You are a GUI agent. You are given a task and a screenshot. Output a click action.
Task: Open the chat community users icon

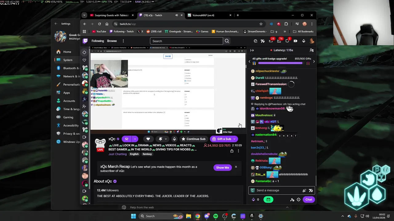tap(312, 50)
